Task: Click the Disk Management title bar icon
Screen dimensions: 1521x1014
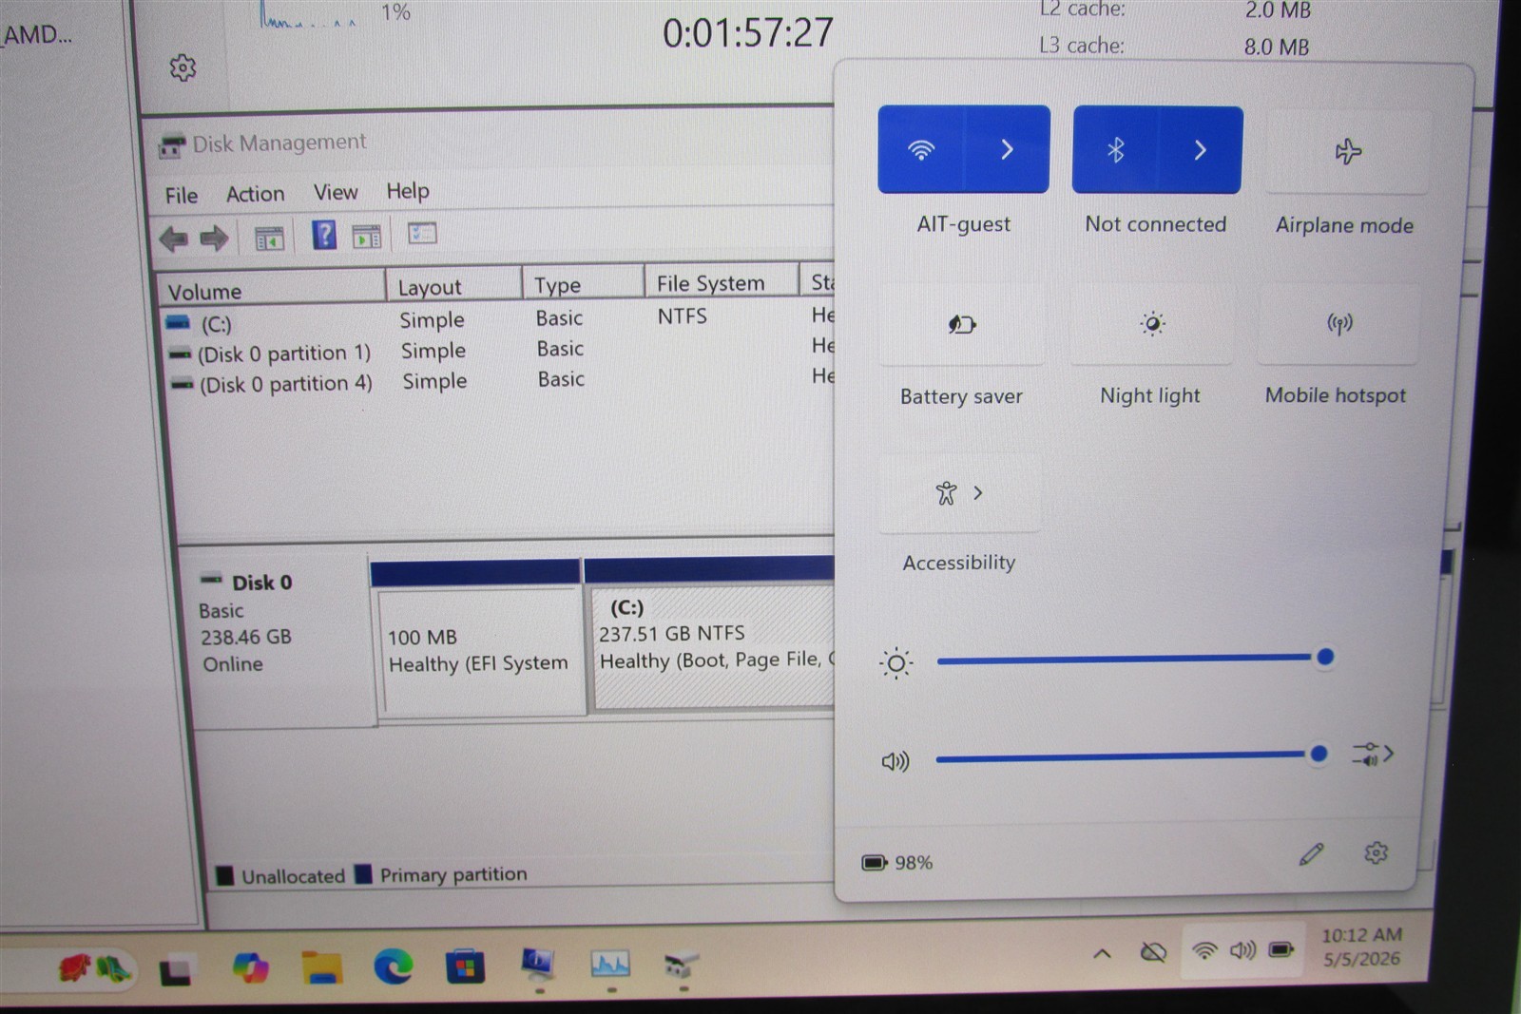Action: tap(172, 146)
